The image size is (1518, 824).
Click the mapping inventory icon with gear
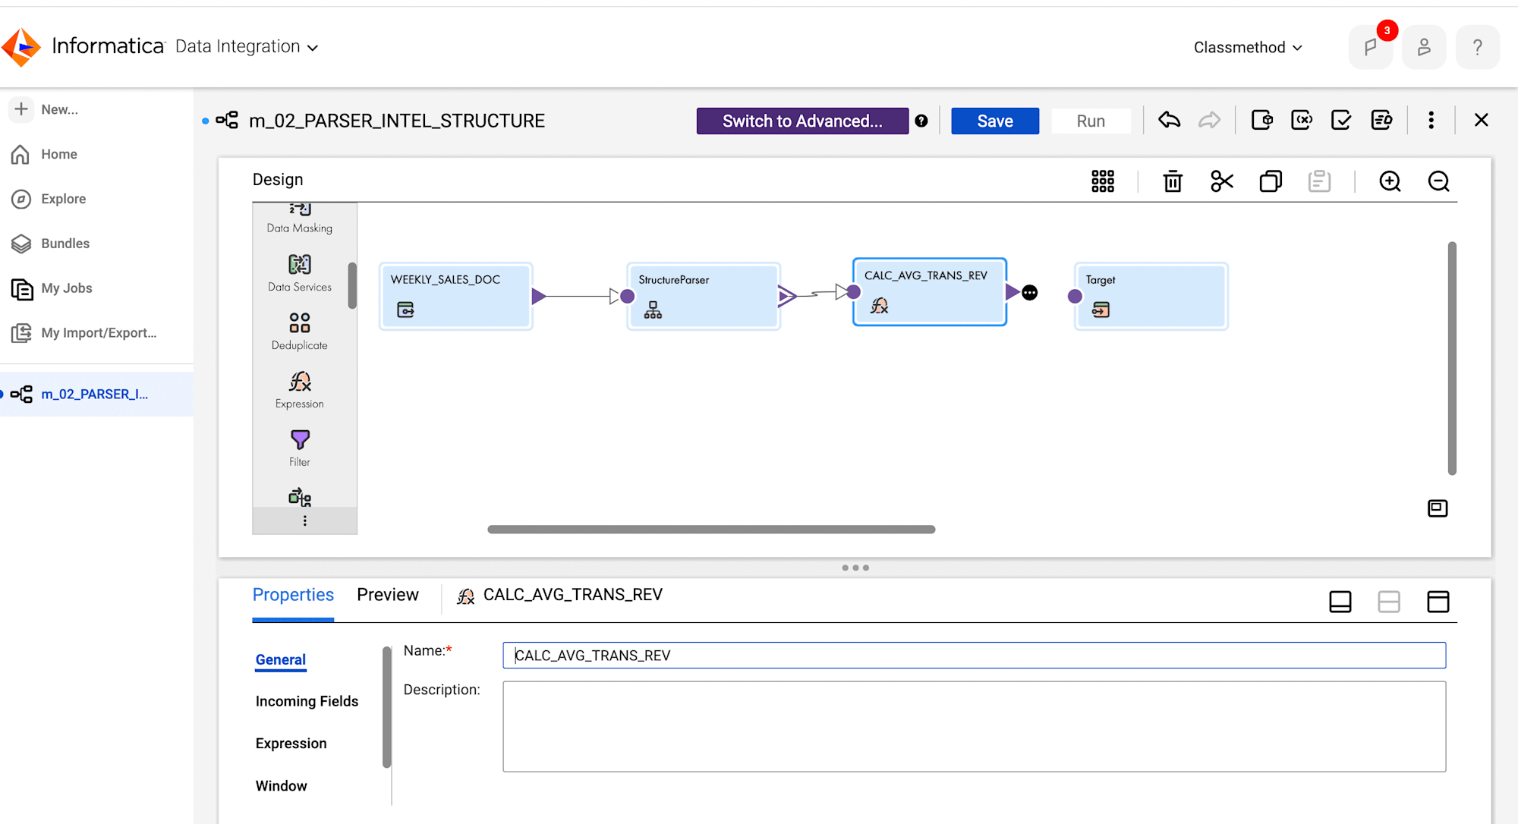point(1261,121)
